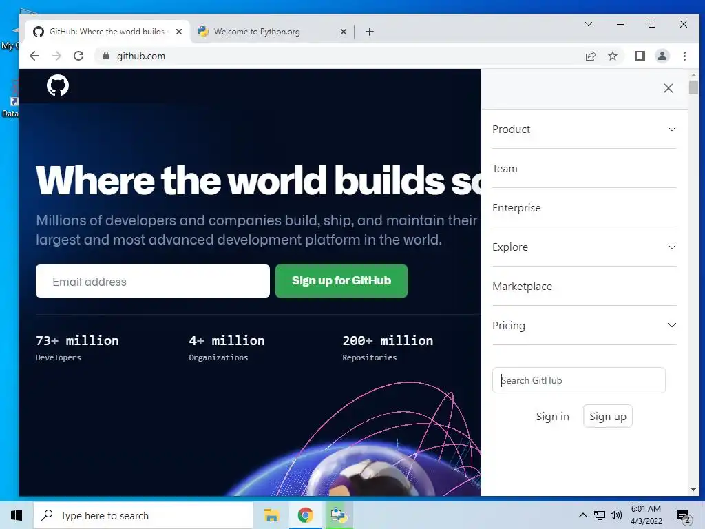This screenshot has height=529, width=705.
Task: Go back using the browser back arrow
Action: 34,56
